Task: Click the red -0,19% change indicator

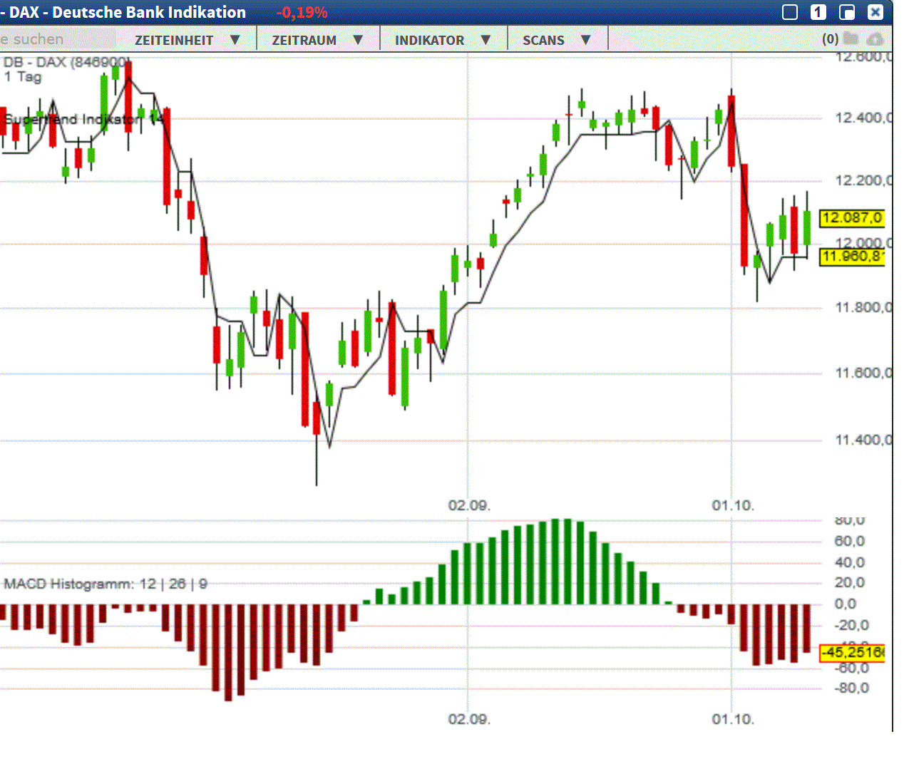Action: [302, 12]
